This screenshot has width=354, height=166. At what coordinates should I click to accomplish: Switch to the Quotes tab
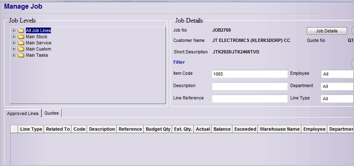(51, 113)
